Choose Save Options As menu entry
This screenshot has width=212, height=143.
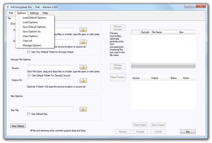click(31, 31)
